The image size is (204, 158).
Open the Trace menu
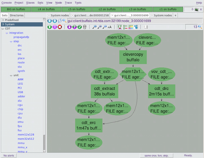click(68, 3)
